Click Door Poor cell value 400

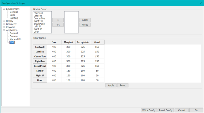(x=54, y=80)
